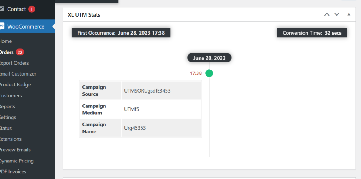Image resolution: width=361 pixels, height=179 pixels.
Task: Open WooCommerce Reports
Action: coord(7,106)
